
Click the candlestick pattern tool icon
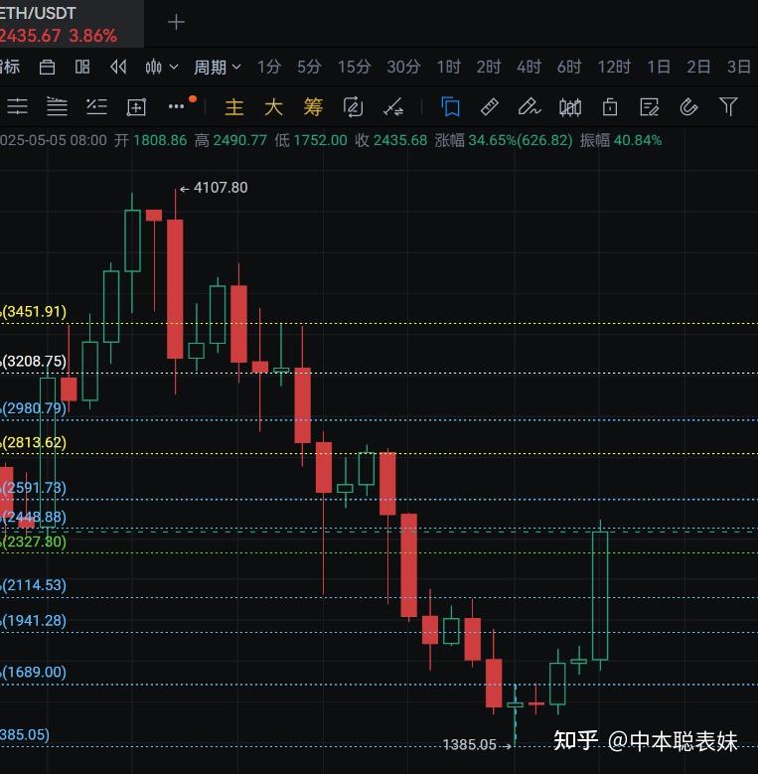click(570, 107)
